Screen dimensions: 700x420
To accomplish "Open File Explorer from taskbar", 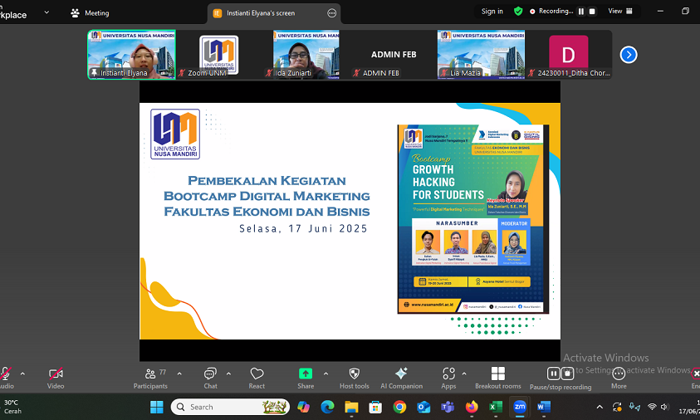I will tap(351, 407).
